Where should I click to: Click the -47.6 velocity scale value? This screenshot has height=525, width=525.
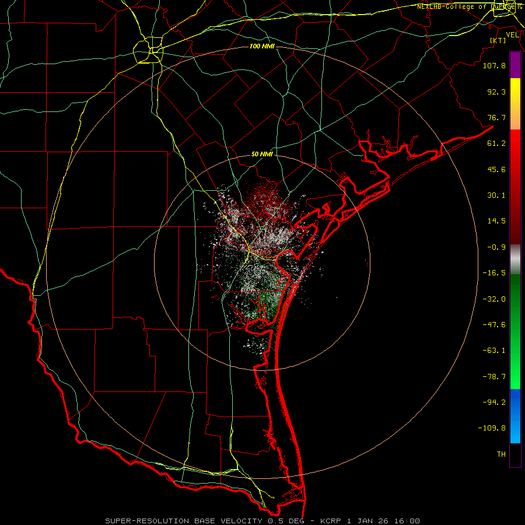[494, 325]
